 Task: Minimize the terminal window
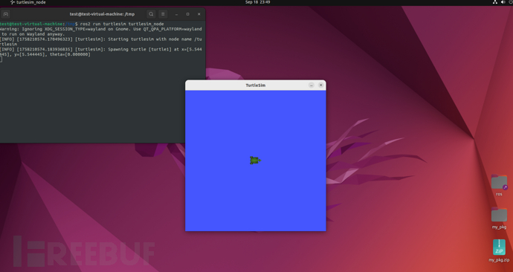coord(176,14)
